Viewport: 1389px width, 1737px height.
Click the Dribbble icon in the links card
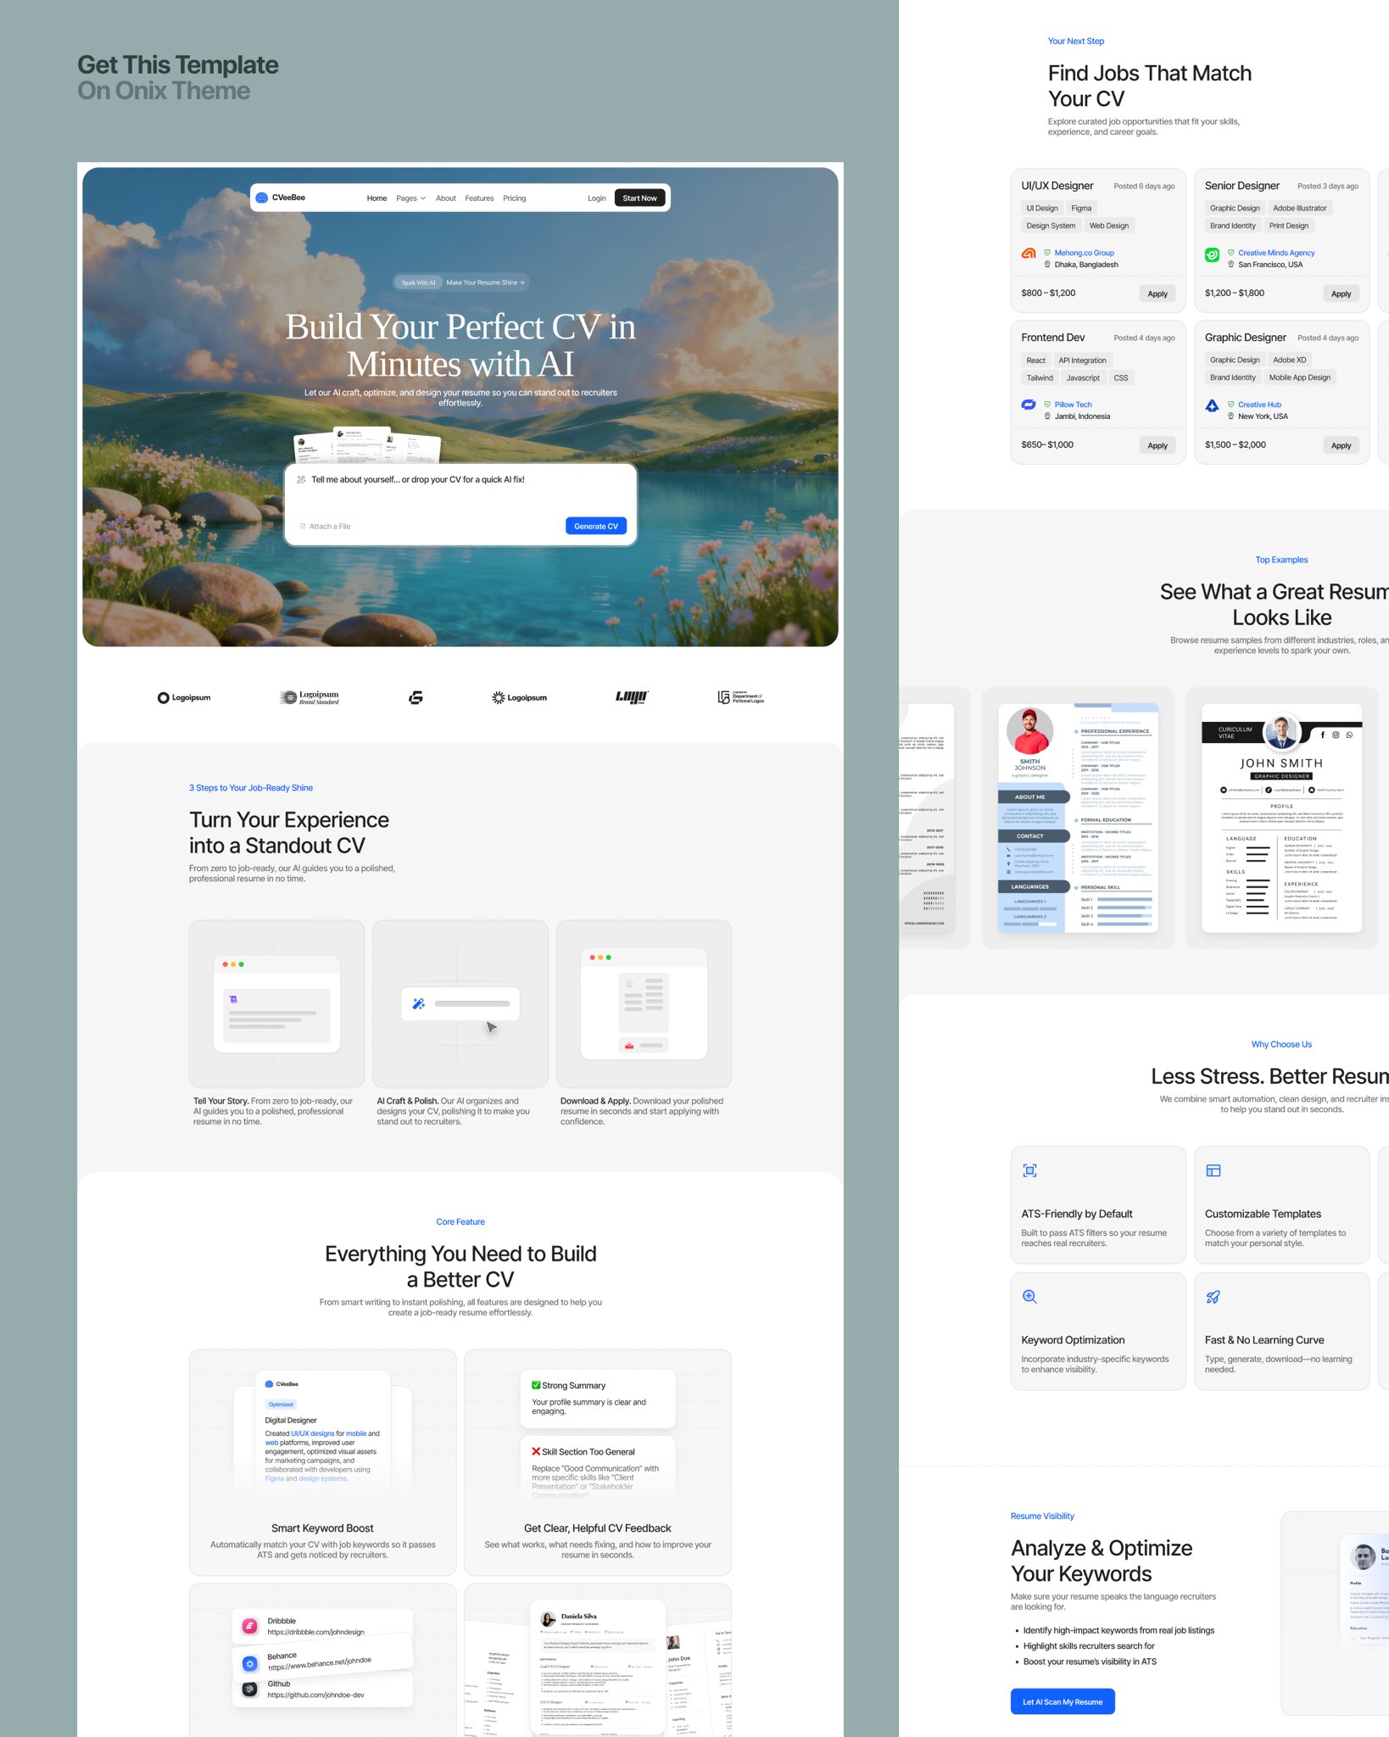click(x=249, y=1626)
